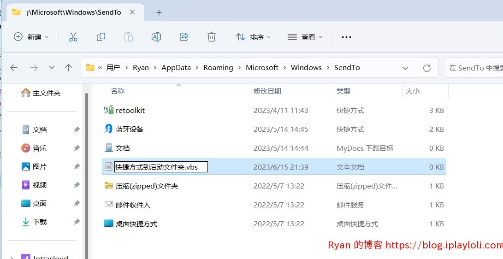503x259 pixels.
Task: Click Microsoft in the breadcrumb path
Action: click(262, 68)
